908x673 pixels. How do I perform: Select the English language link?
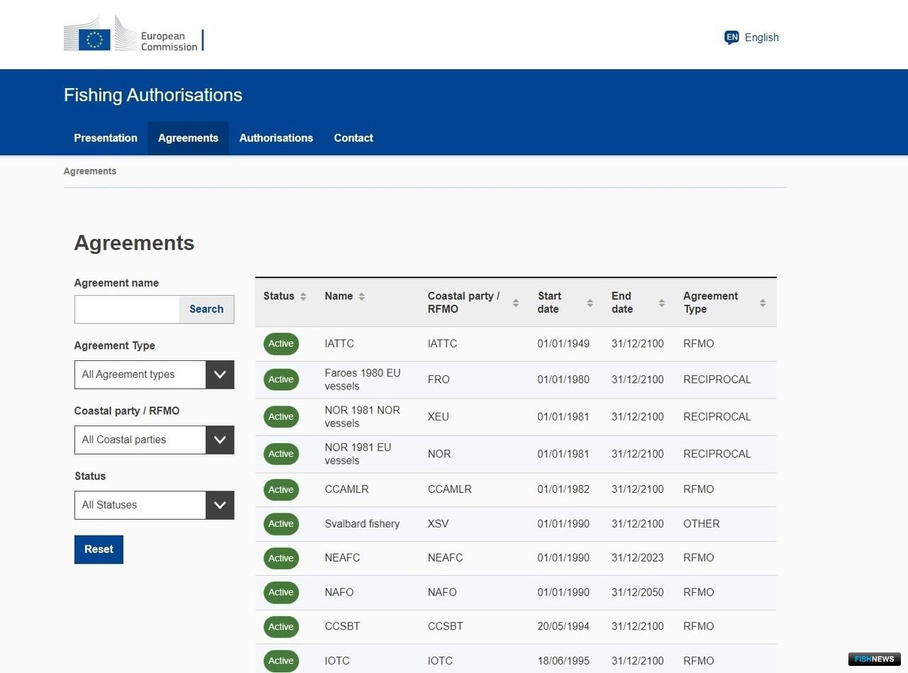point(762,38)
